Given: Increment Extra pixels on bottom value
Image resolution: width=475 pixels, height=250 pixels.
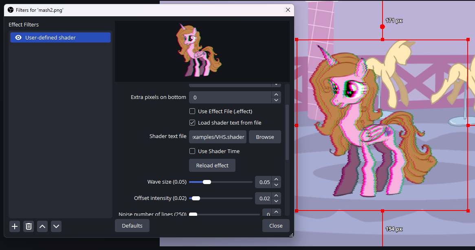Looking at the screenshot, I should tap(276, 94).
